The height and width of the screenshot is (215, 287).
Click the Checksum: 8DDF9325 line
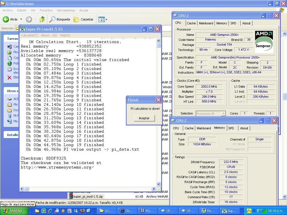[43, 158]
